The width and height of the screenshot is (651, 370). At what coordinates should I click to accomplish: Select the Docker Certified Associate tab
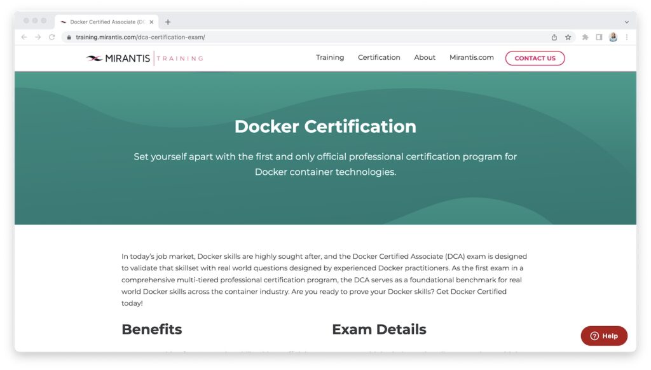pyautogui.click(x=106, y=22)
